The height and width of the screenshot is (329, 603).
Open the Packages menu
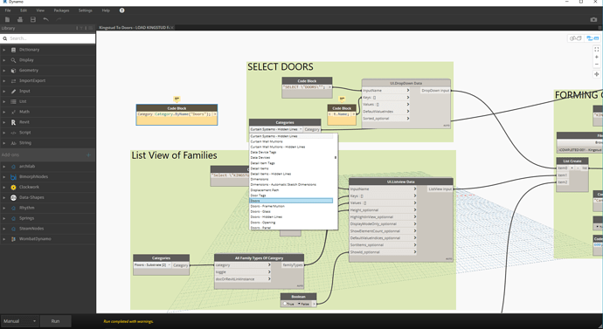pos(61,10)
